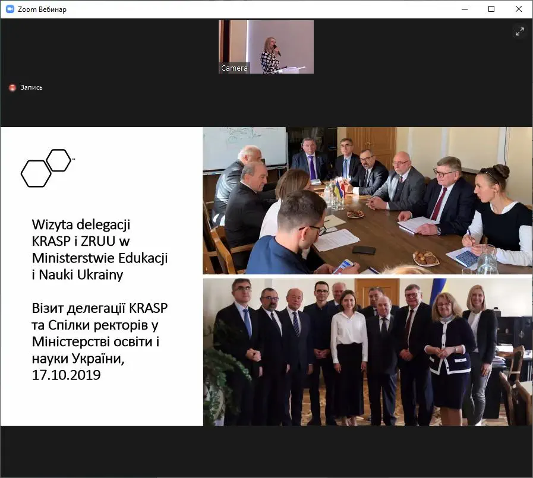Click the red recording indicator icon

click(12, 88)
